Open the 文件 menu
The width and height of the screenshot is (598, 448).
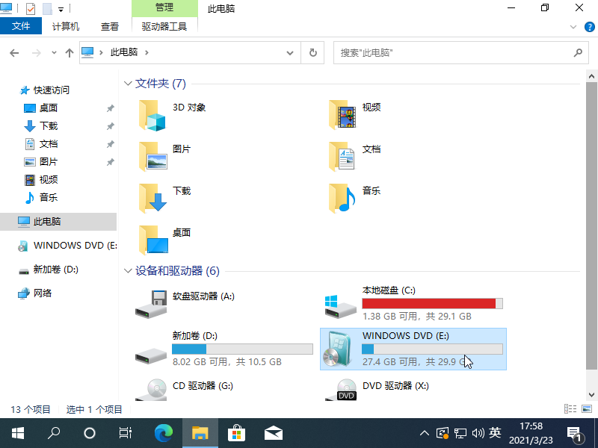(21, 25)
